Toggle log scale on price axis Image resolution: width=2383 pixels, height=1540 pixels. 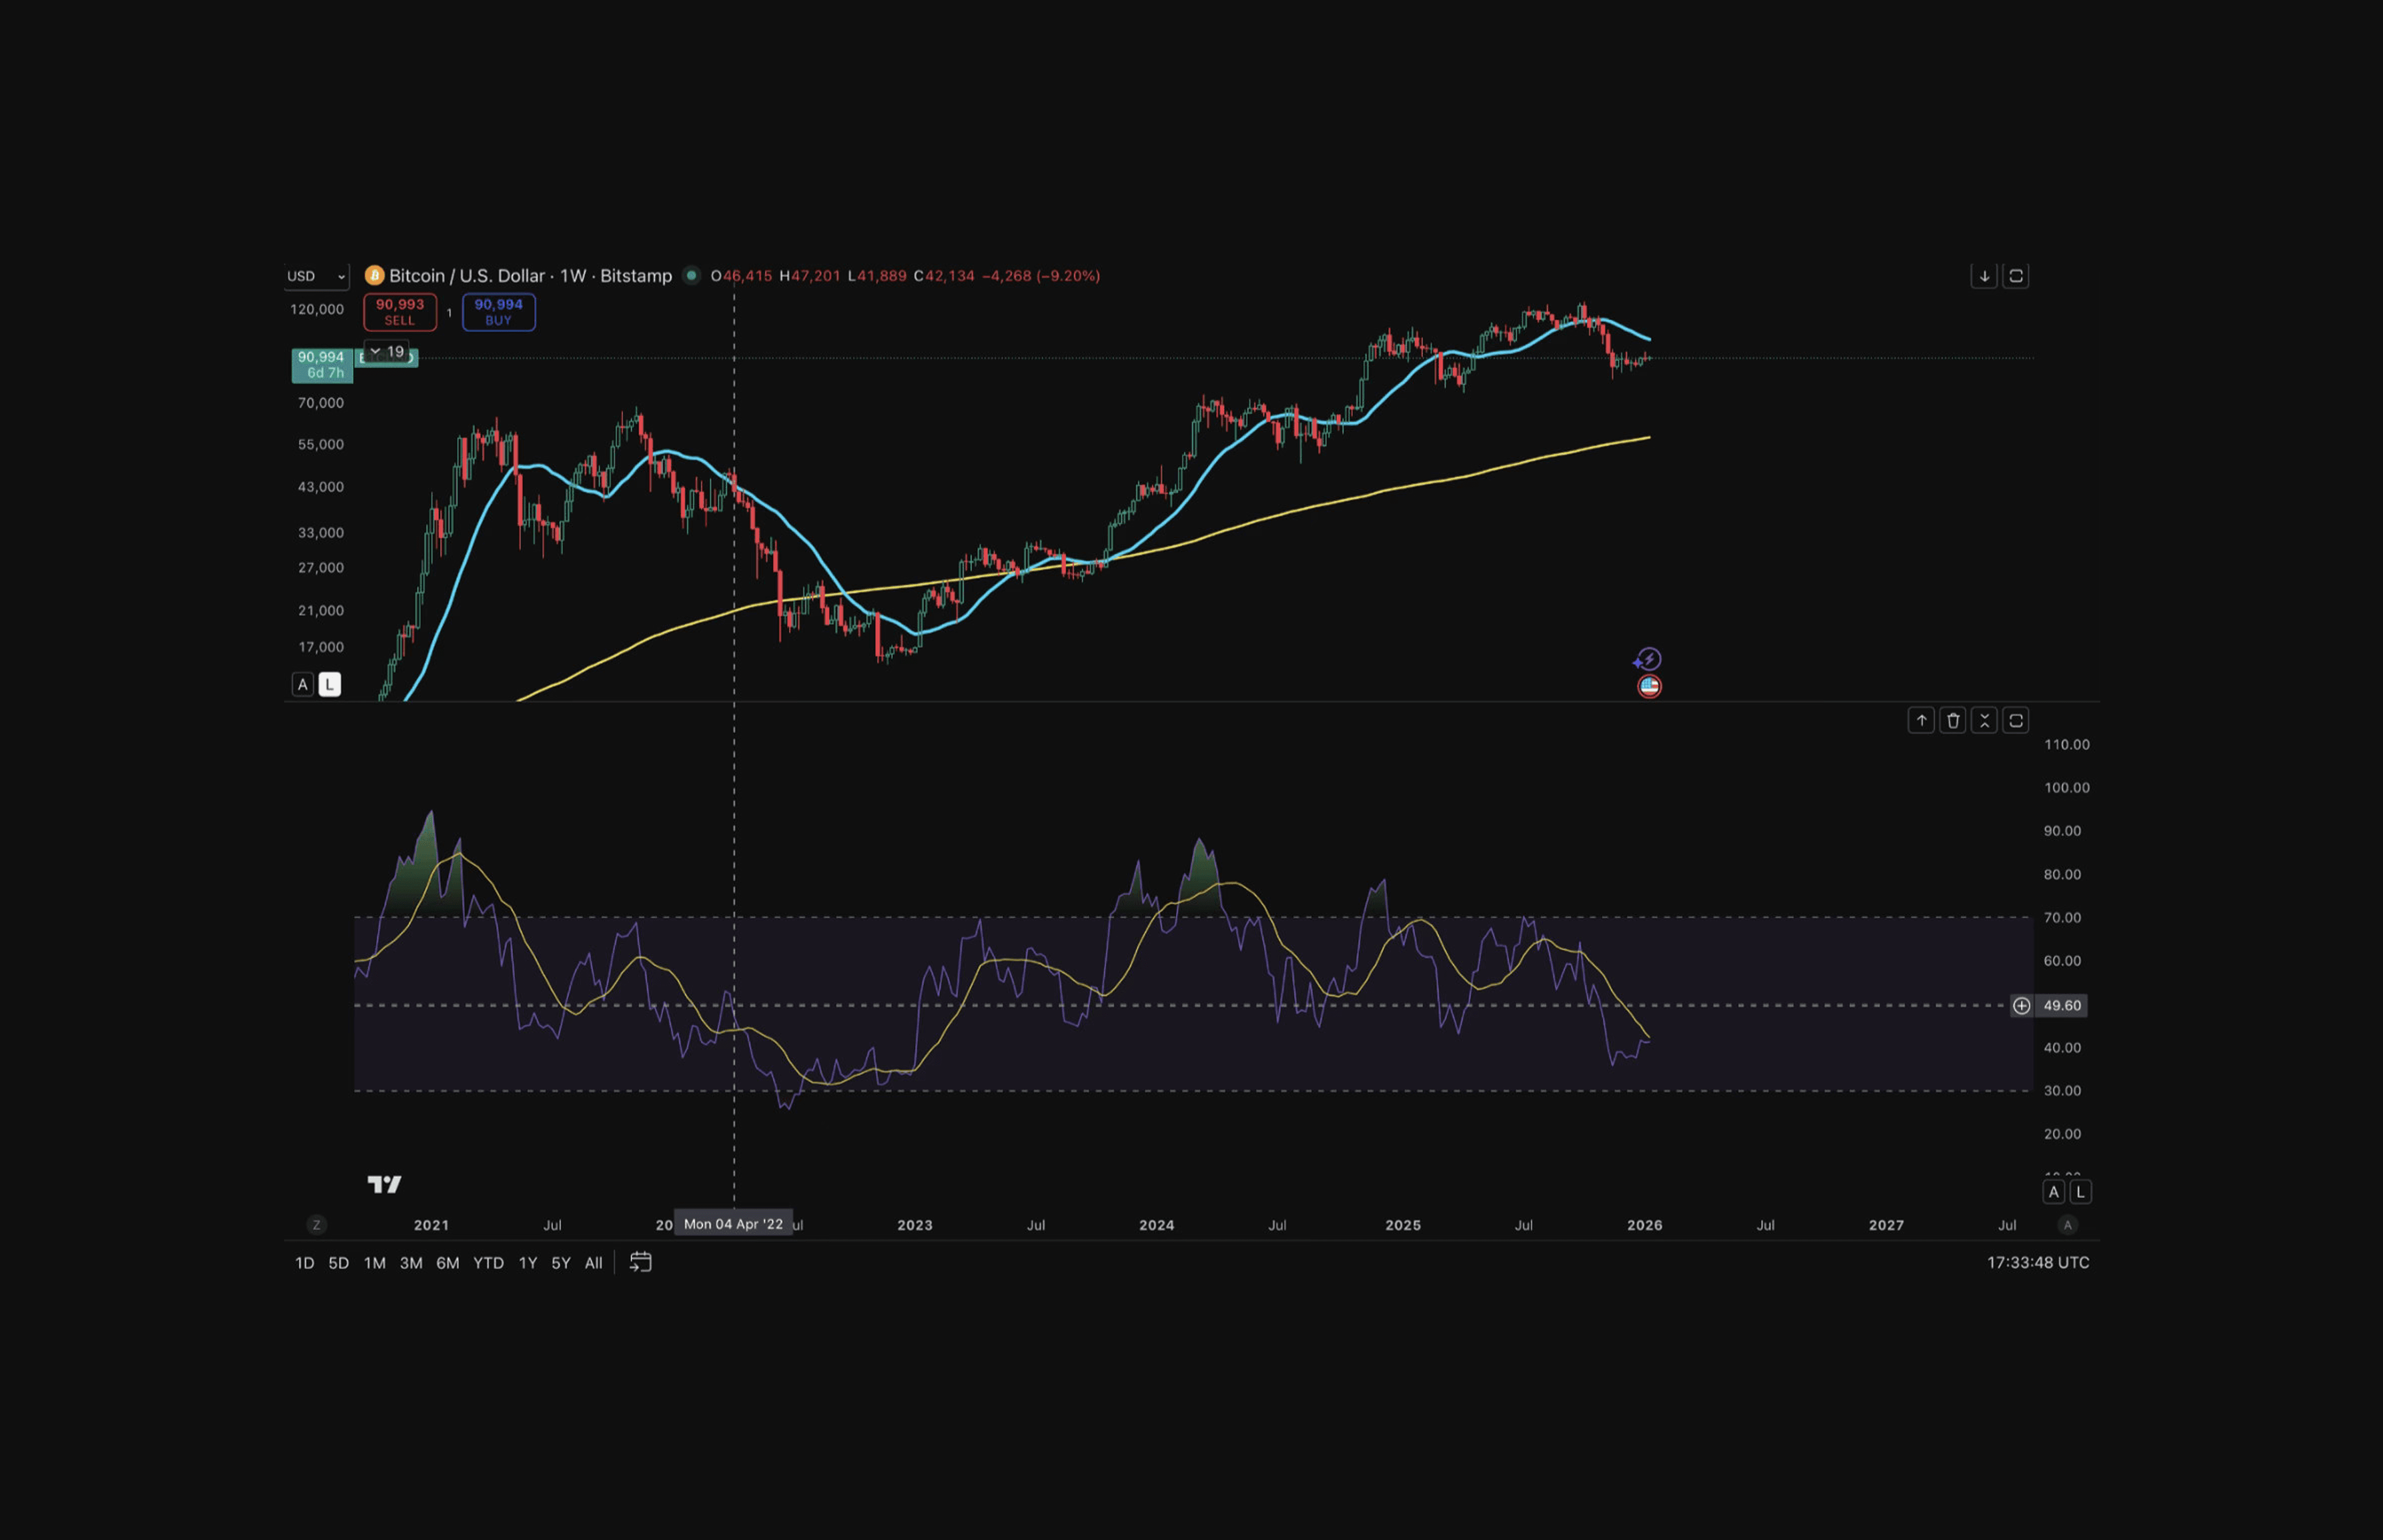coord(329,684)
